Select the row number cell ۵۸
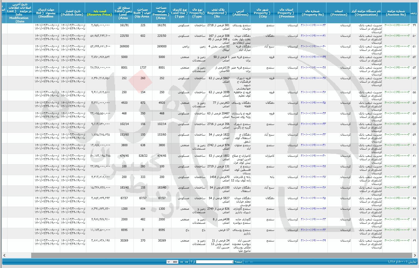The height and width of the screenshot is (268, 419). 414,124
